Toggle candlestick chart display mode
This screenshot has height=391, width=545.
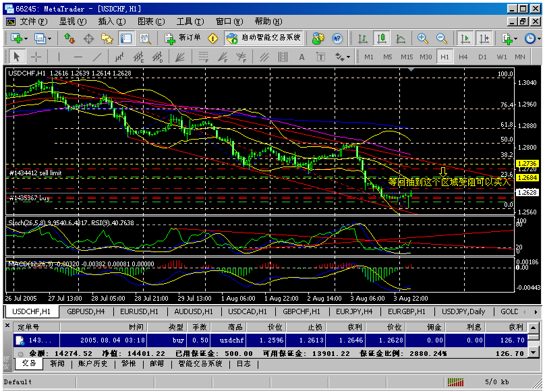[382, 38]
